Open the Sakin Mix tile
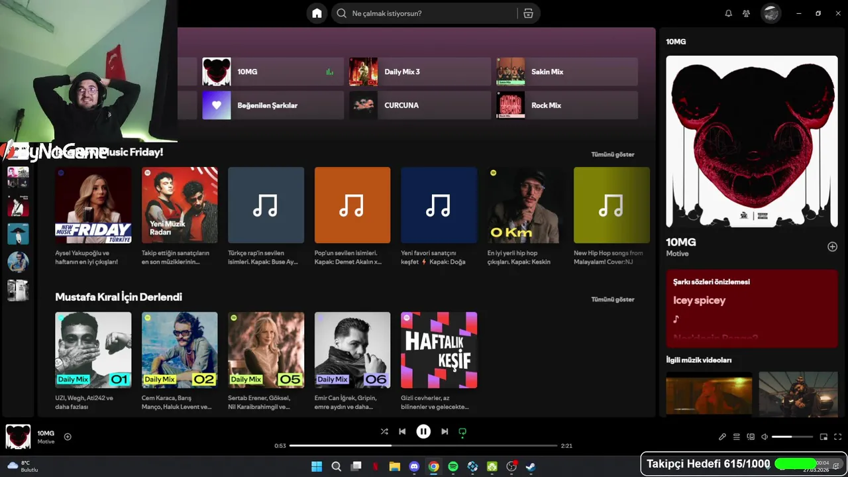848x477 pixels. pos(567,72)
